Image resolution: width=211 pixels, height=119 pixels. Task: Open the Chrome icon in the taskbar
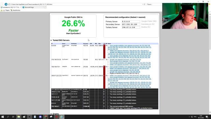tap(46, 117)
